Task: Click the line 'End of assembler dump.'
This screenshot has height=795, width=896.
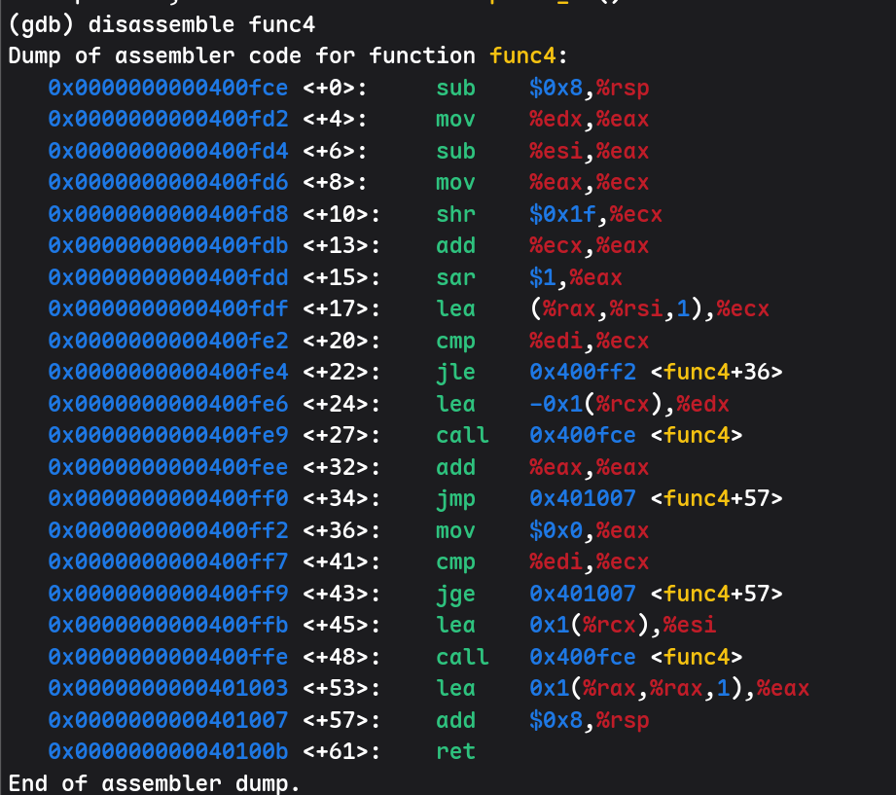Action: [155, 783]
